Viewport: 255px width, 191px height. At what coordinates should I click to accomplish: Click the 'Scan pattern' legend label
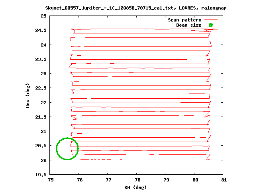[x=184, y=20]
